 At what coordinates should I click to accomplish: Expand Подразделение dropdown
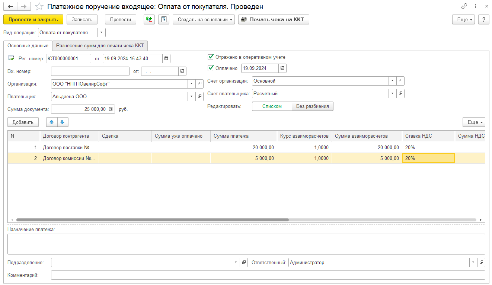[x=236, y=262]
